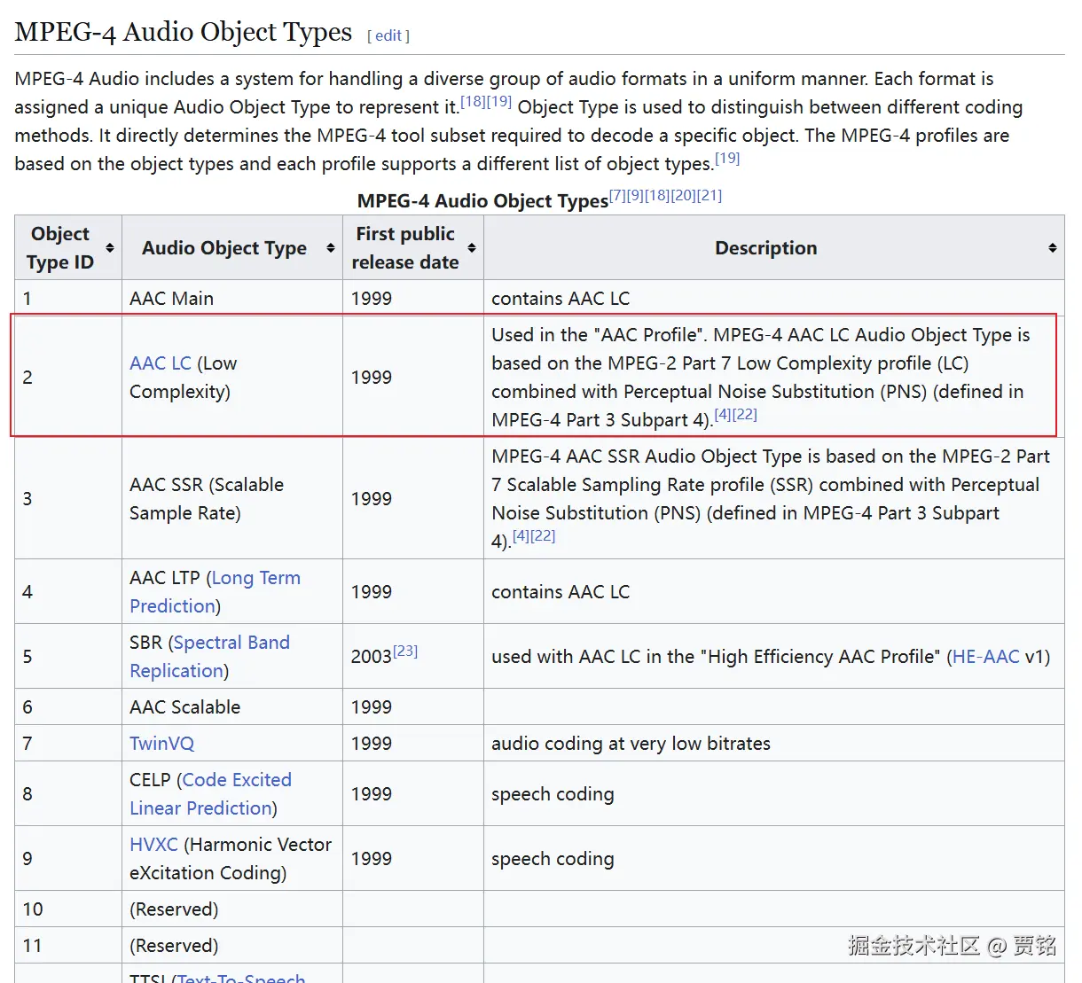The image size is (1082, 983).
Task: Click the 'AAC Scalable' table cell
Action: 232,707
